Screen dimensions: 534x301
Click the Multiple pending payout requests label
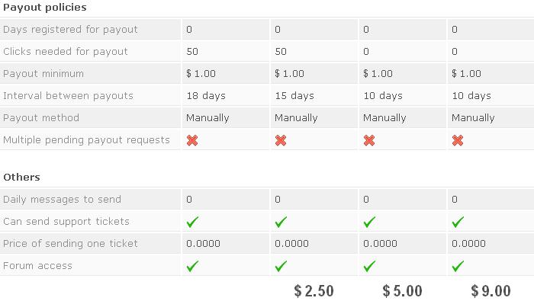point(86,139)
